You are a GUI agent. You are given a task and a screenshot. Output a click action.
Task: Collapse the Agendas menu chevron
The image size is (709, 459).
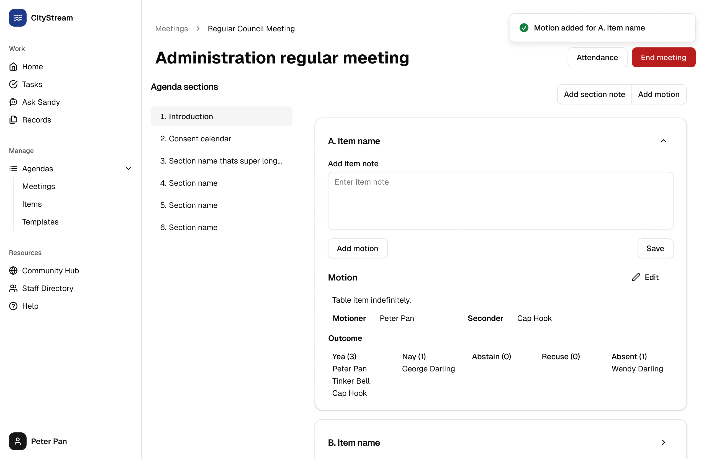point(128,169)
